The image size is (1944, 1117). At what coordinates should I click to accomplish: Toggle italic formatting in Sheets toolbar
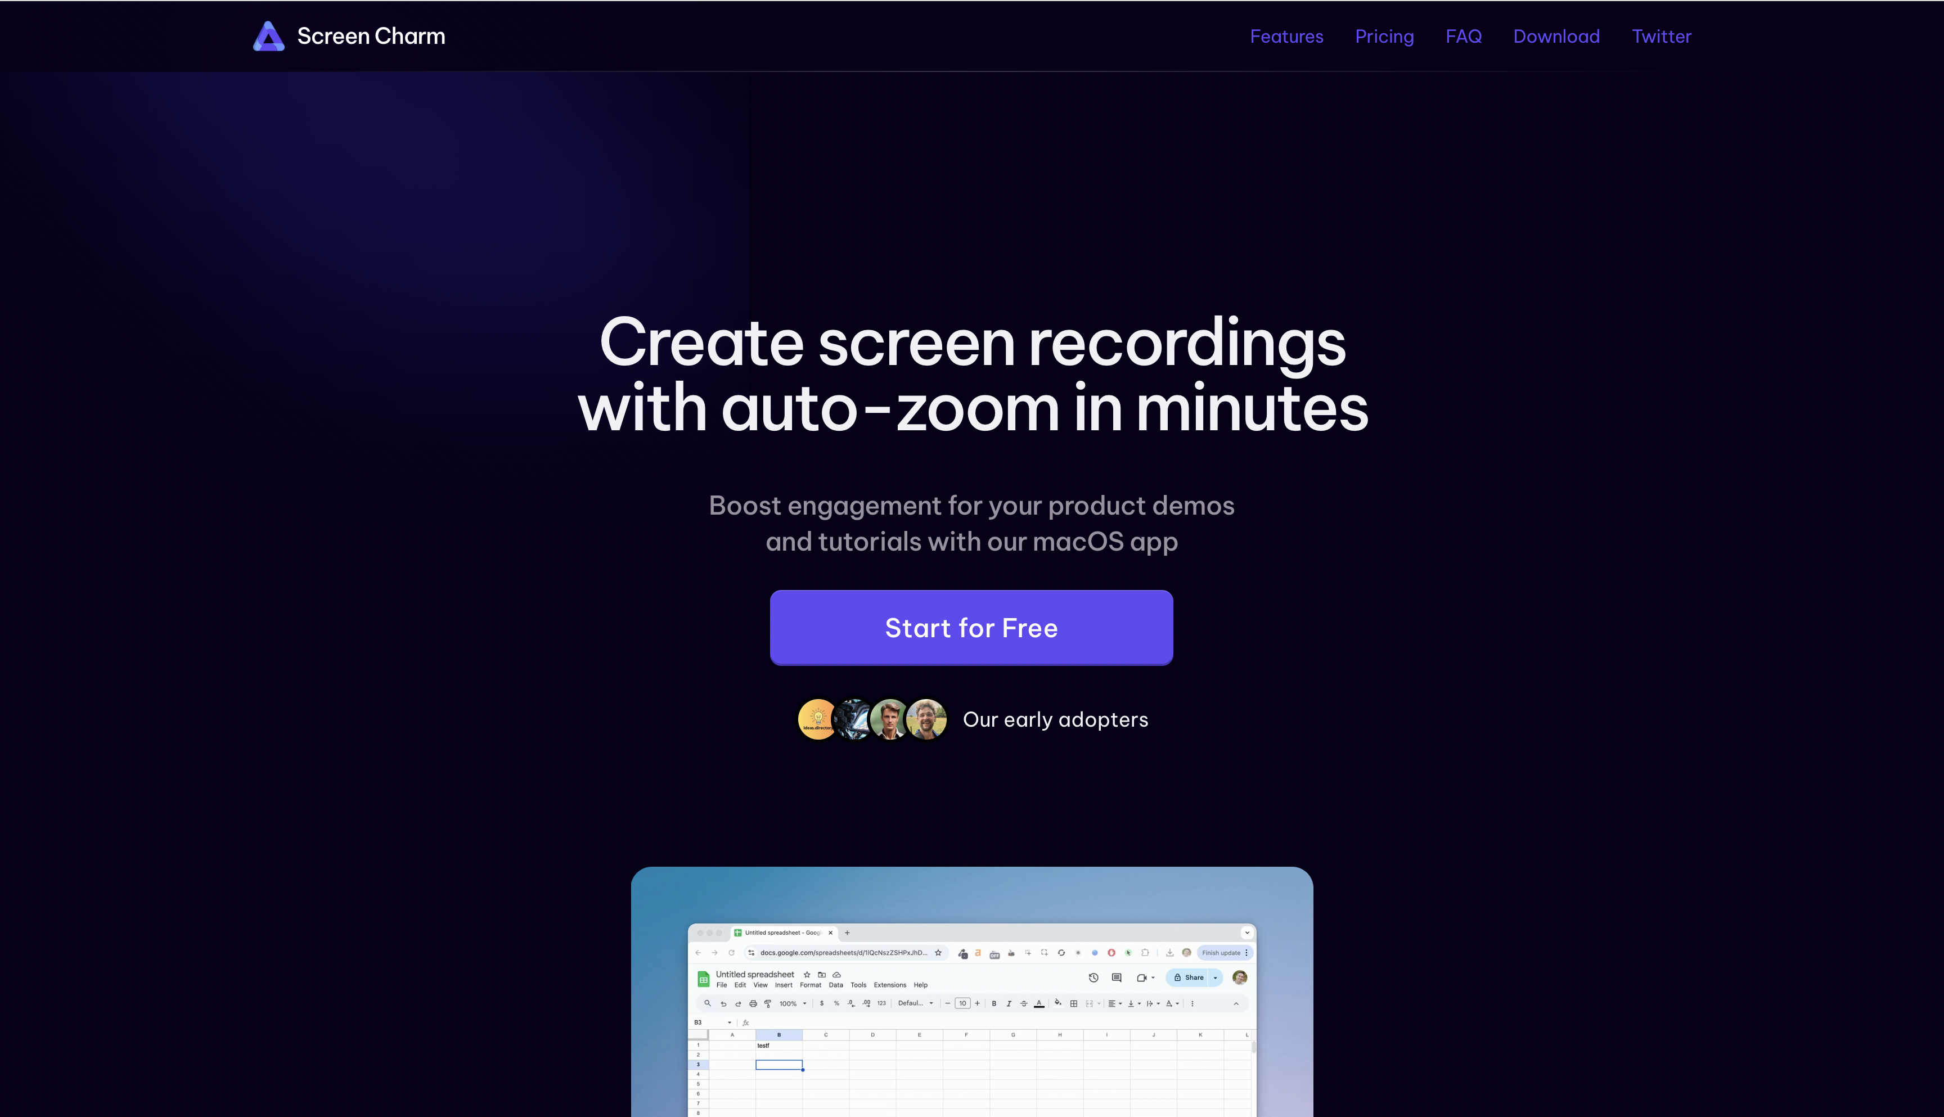pos(1009,1003)
